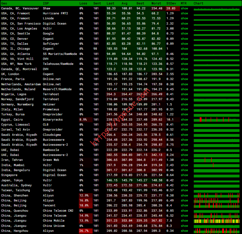Image resolution: width=242 pixels, height=234 pixels.
Task: Click show for Israel, Tel Aviv
Action: pyautogui.click(x=184, y=129)
